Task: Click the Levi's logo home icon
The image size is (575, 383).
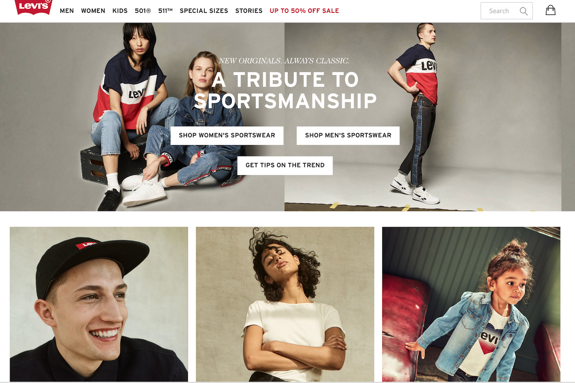Action: coord(33,7)
